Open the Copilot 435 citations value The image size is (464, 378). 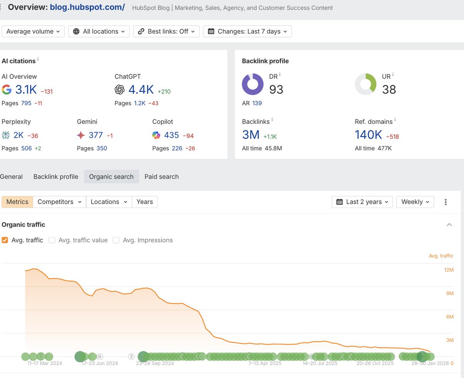tap(171, 135)
